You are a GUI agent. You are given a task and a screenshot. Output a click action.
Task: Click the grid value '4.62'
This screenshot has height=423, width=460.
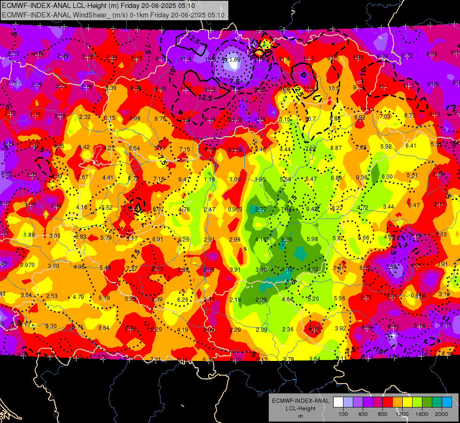pyautogui.click(x=312, y=269)
